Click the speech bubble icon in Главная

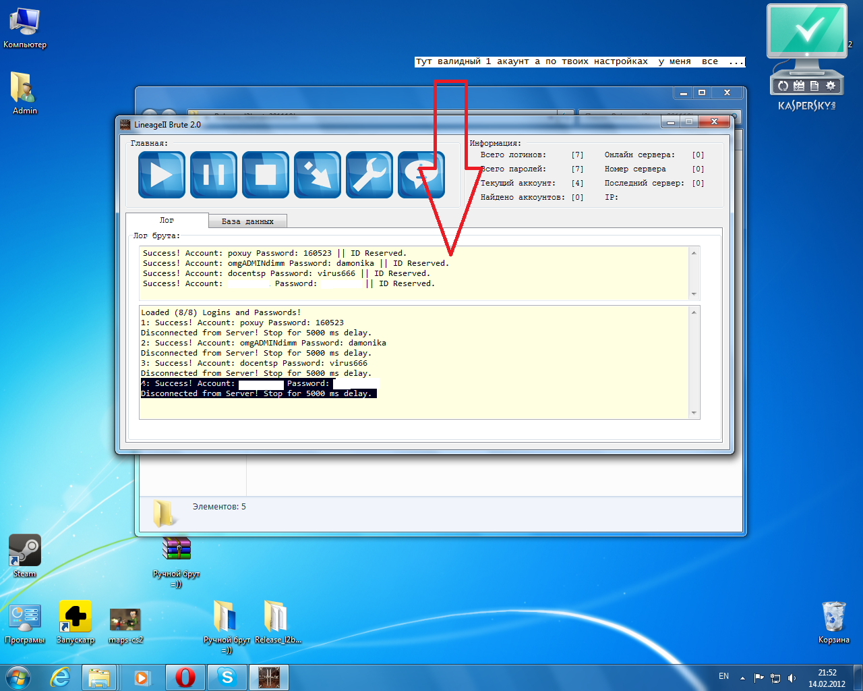coord(421,175)
